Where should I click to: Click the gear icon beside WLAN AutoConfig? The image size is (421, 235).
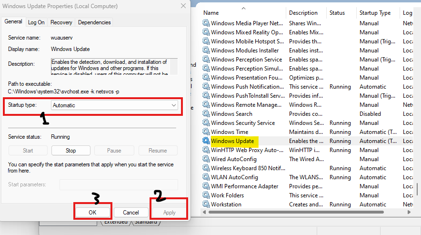point(206,177)
